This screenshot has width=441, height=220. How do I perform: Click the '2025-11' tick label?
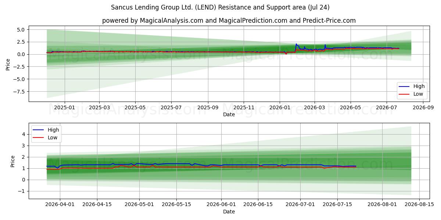[x=244, y=107]
